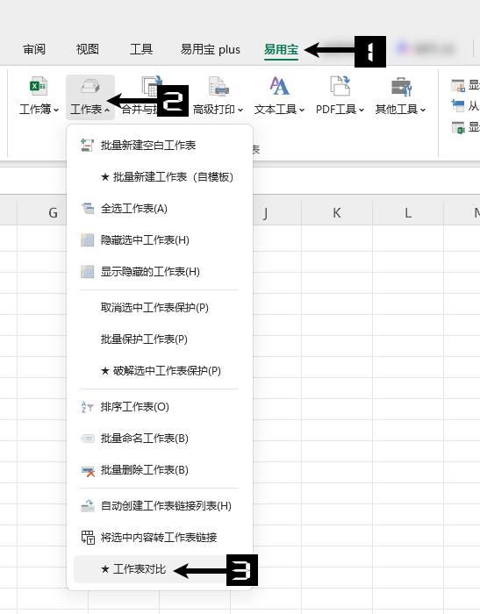This screenshot has width=480, height=614.
Task: Click the A-Z sort icon for 排序工作表
Action: [x=87, y=407]
